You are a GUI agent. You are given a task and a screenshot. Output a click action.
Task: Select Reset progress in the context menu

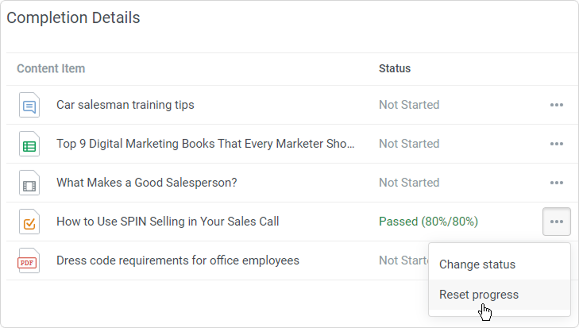(479, 295)
